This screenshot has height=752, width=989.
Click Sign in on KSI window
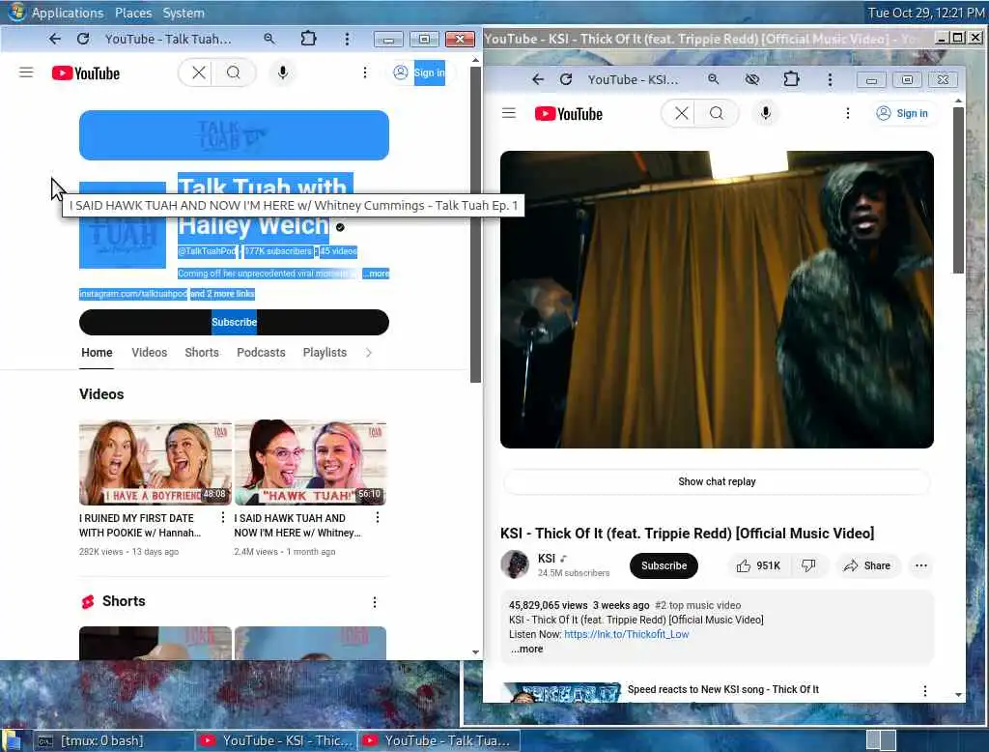[x=903, y=113]
